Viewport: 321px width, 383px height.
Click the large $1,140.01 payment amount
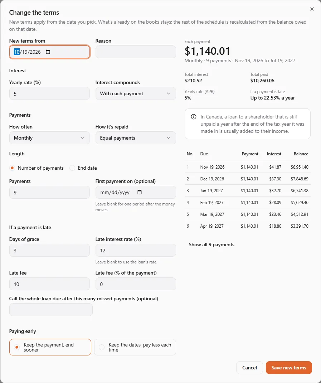[208, 51]
